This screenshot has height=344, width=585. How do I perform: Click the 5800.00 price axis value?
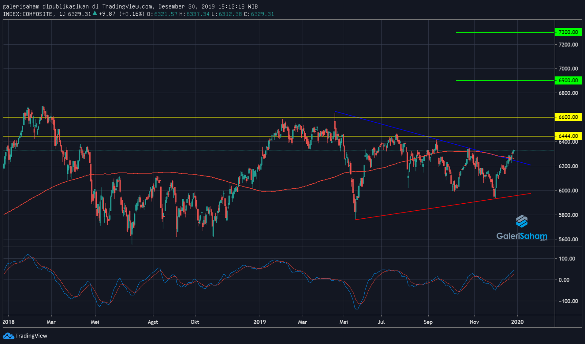point(568,215)
